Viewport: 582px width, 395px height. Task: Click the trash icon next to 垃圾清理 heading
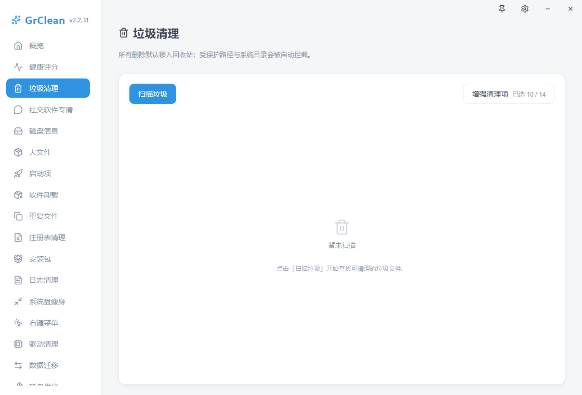click(x=124, y=33)
